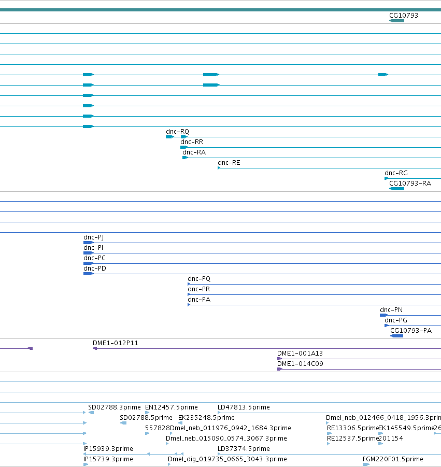Select the CG10793 gene label
This screenshot has width=441, height=467.
pyautogui.click(x=404, y=16)
